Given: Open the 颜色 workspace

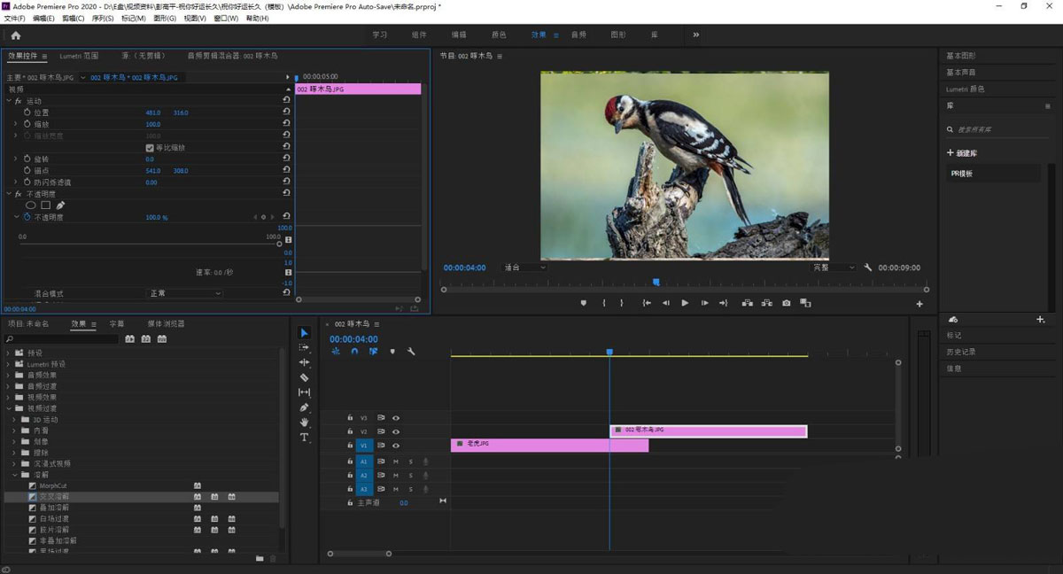Looking at the screenshot, I should tap(499, 35).
